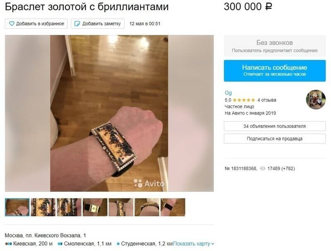The width and height of the screenshot is (331, 251).
Task: Expand map via Показать карту
Action: [x=193, y=244]
